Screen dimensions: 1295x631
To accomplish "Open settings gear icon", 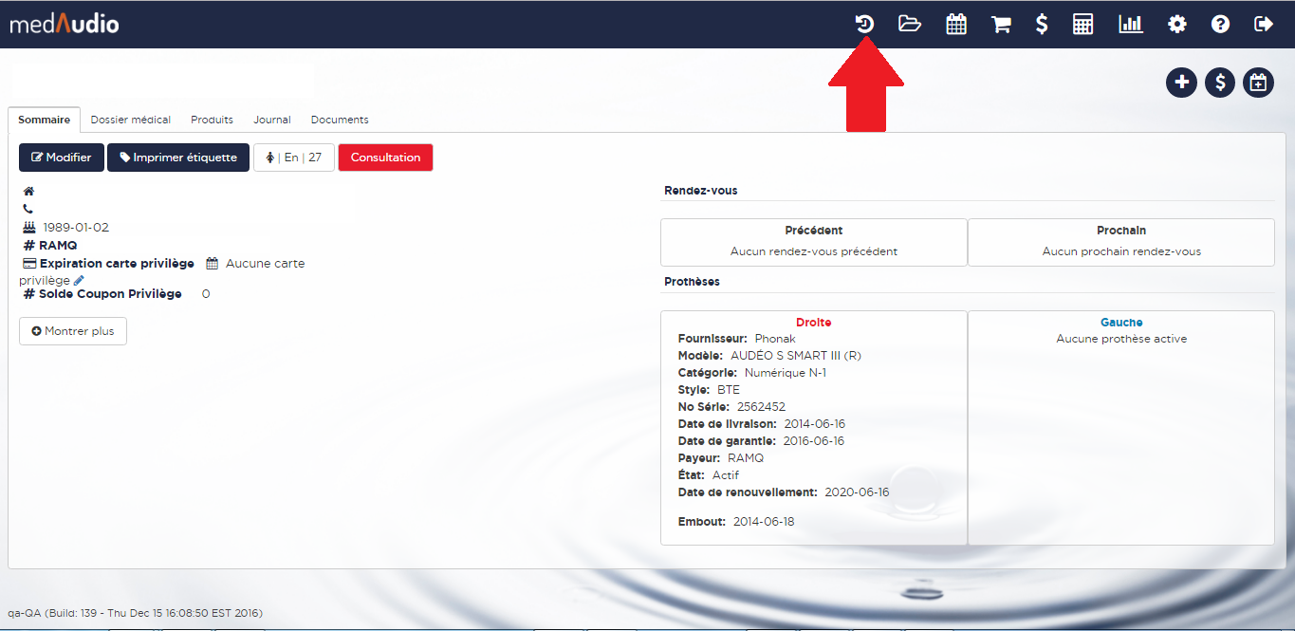I will (1177, 25).
